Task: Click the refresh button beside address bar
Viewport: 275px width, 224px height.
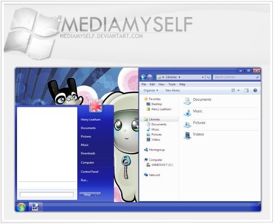Action: point(208,77)
